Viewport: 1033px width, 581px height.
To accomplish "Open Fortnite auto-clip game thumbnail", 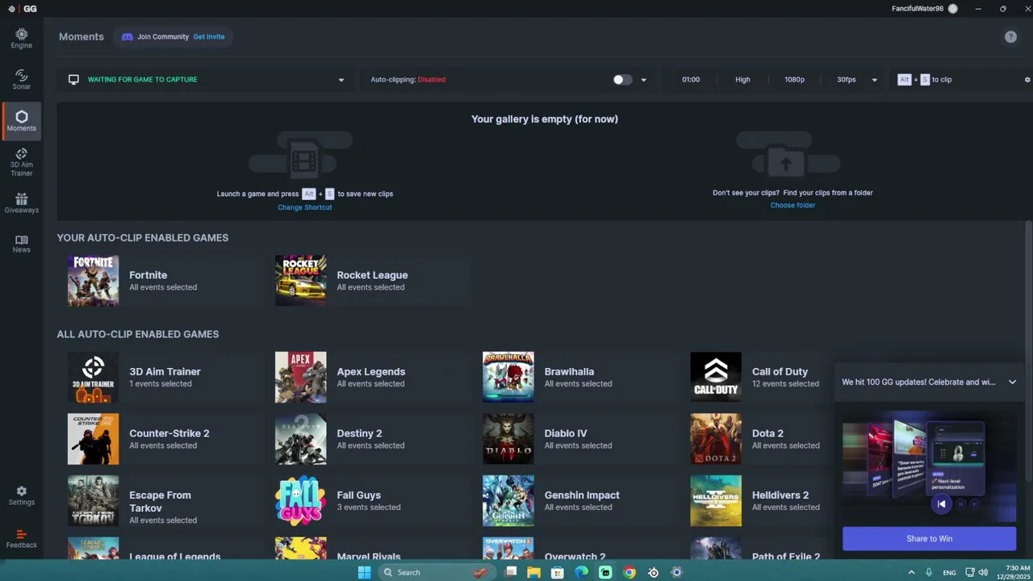I will [x=93, y=280].
